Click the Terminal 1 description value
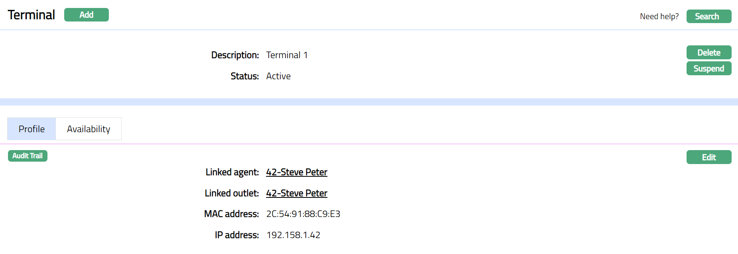This screenshot has width=738, height=254. 287,55
